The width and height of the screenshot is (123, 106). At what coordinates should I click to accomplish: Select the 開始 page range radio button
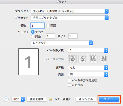pyautogui.click(x=33, y=37)
